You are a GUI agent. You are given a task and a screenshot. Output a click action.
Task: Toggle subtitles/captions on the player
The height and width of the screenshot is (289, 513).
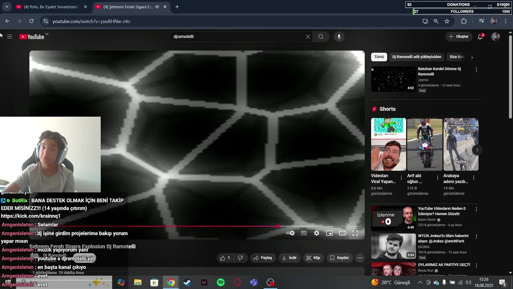pos(304,233)
